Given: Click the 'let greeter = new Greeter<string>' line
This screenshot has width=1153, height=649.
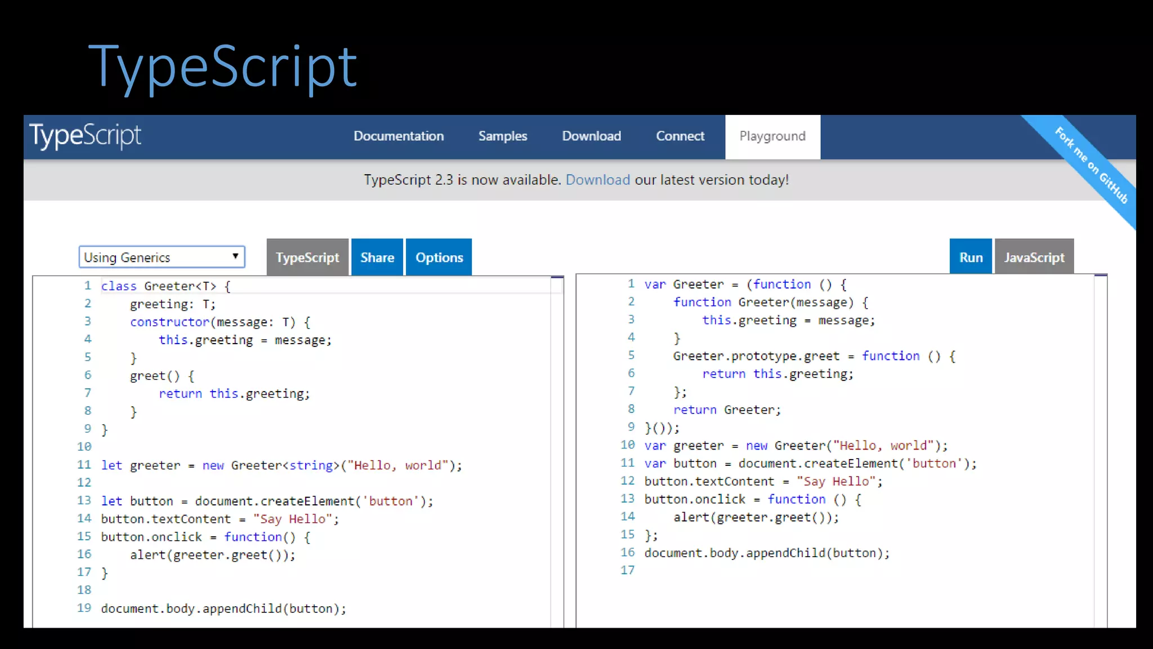Looking at the screenshot, I should 281,465.
